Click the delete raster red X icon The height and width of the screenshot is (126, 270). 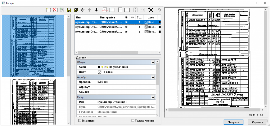click(55, 10)
